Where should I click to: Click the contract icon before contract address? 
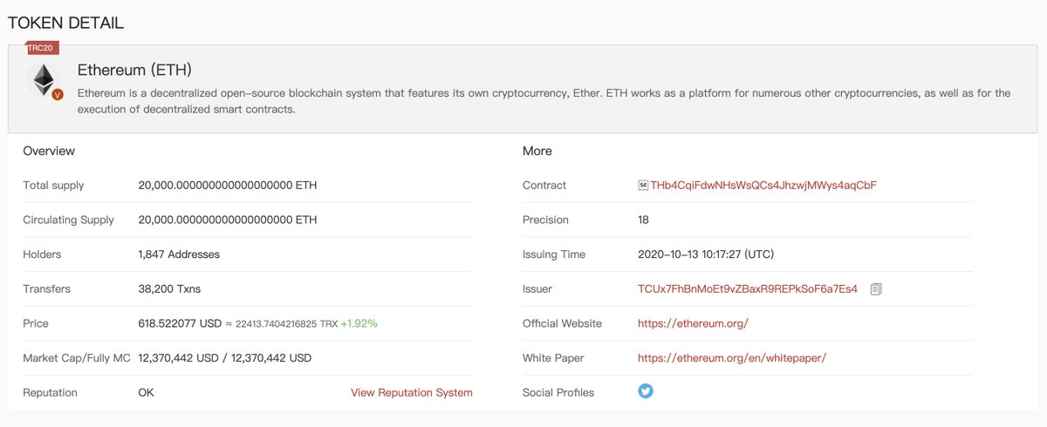coord(643,185)
